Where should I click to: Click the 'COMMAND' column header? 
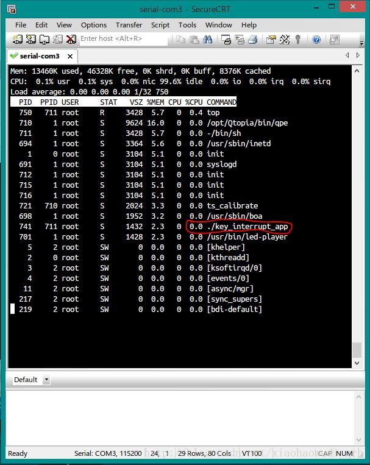[221, 102]
